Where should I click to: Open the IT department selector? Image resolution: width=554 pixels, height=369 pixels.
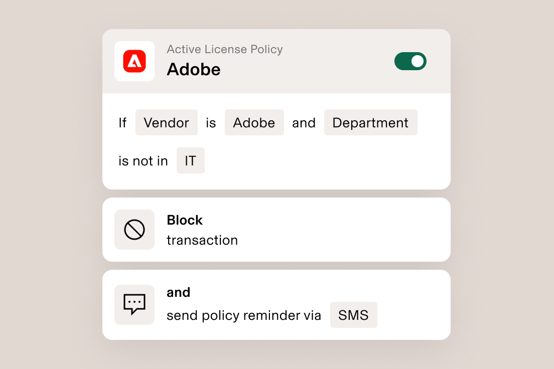click(x=191, y=160)
